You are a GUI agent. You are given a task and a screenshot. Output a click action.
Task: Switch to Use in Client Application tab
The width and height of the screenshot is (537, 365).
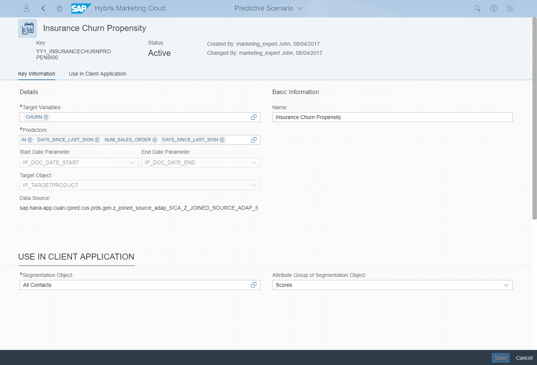point(97,74)
